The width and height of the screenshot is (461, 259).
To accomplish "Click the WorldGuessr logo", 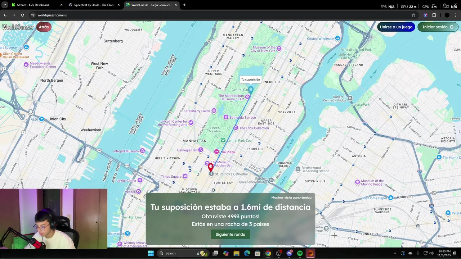I will point(18,27).
